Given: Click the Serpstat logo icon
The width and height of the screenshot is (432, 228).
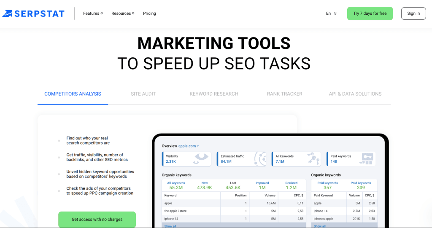Looking at the screenshot, I should tap(8, 13).
